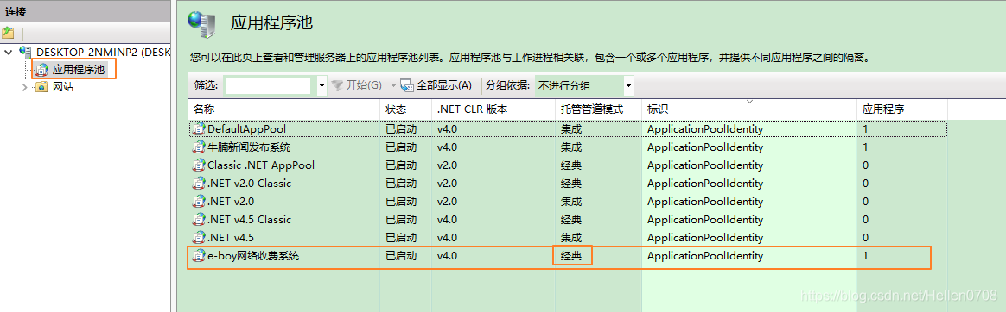Click the .NET v4.5 pool icon
Screen dimensions: 1006x312
(x=199, y=237)
